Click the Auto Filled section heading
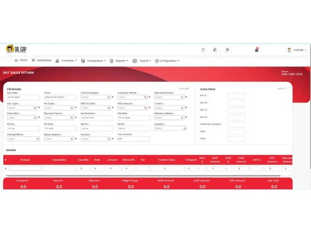This screenshot has height=233, width=311. point(208,89)
